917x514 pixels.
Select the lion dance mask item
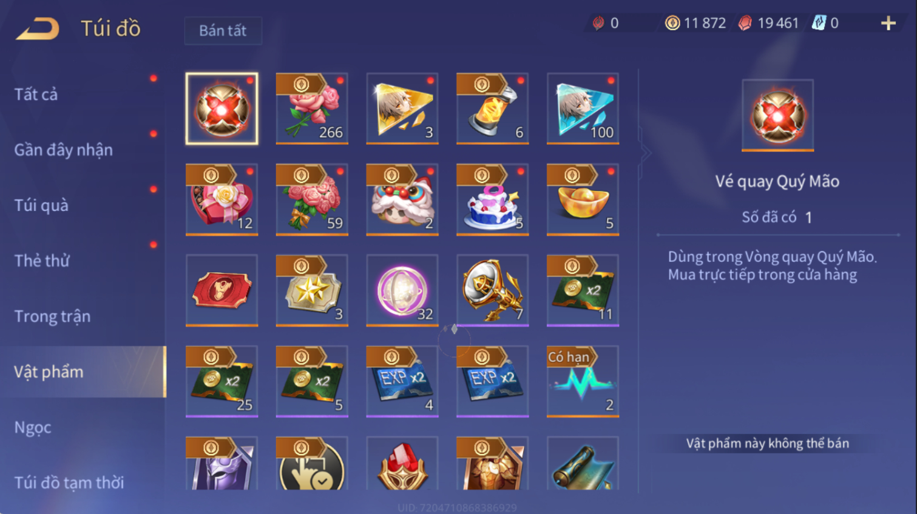pyautogui.click(x=402, y=199)
